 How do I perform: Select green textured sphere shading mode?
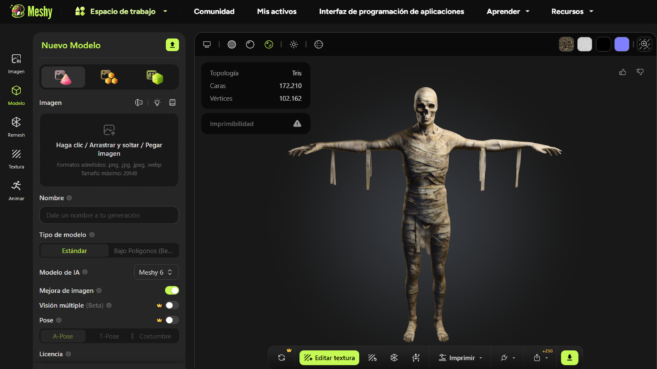click(x=269, y=44)
